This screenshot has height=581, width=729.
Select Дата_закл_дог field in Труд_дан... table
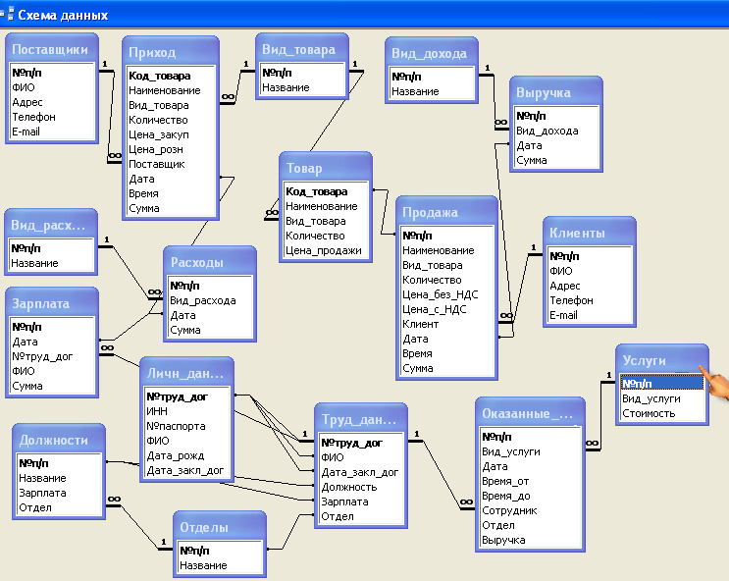click(361, 472)
